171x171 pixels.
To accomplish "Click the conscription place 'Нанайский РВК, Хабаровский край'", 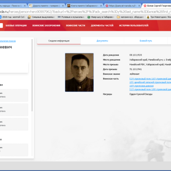I will point(150,65).
